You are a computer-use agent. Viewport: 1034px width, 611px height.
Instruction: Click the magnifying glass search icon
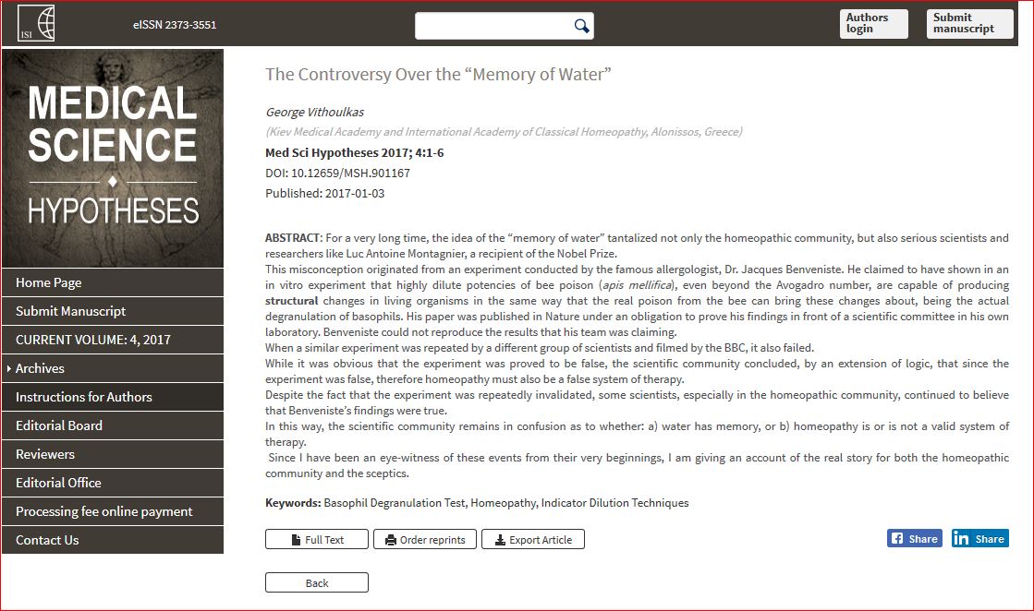(581, 26)
